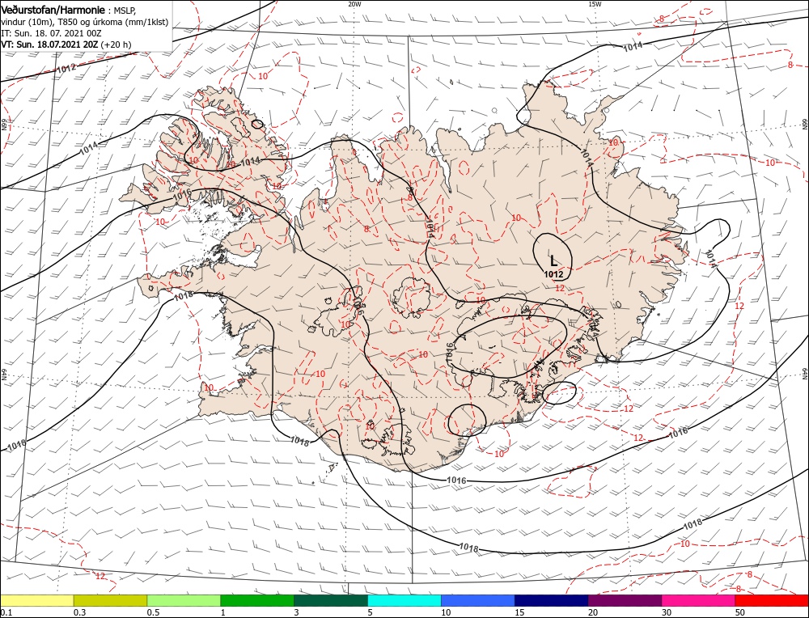Click the "50" legend value
Viewport: 809px width, 618px height.
pos(740,612)
